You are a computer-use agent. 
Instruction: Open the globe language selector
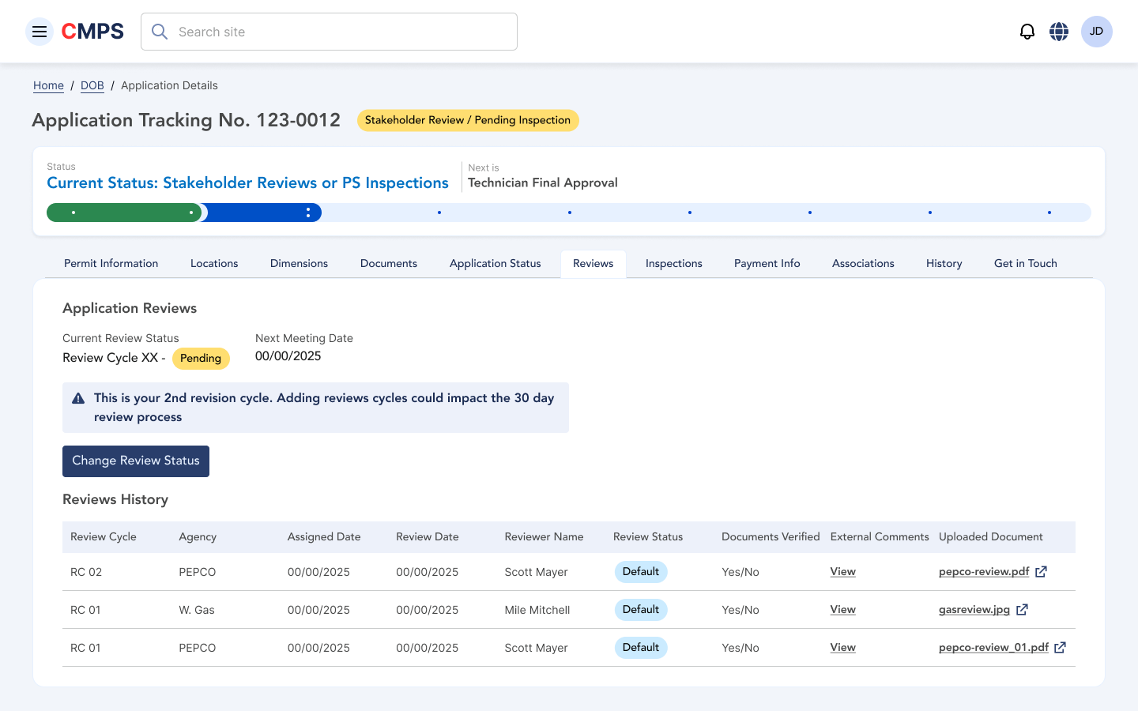[1059, 32]
